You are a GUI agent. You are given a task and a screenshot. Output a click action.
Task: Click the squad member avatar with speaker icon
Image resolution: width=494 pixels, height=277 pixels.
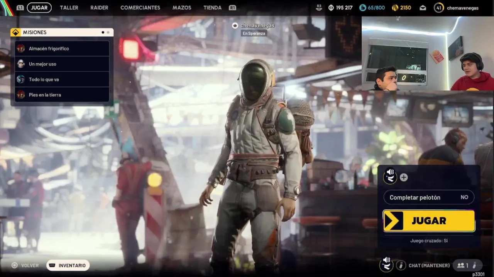point(390,177)
